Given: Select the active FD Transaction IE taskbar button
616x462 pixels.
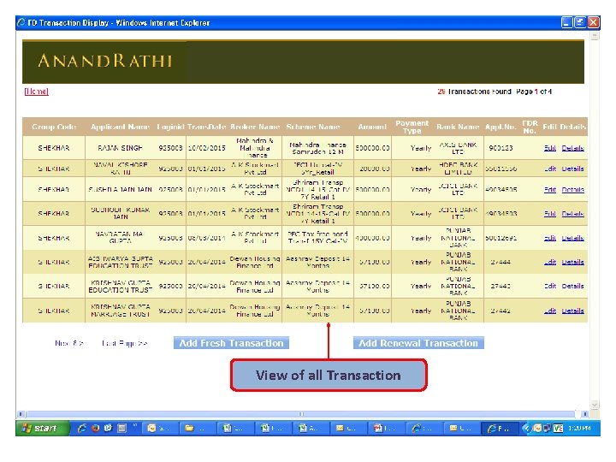Looking at the screenshot, I should 500,429.
